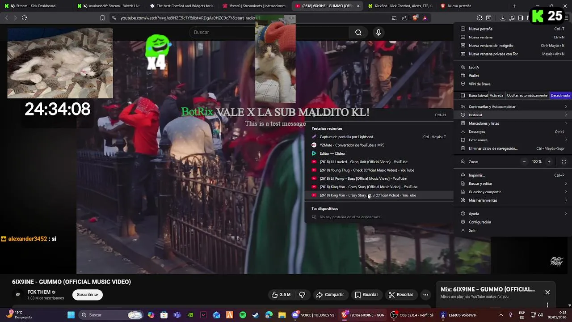Viewport: 572px width, 322px height.
Task: Open Spotify from the taskbar
Action: coord(243,315)
